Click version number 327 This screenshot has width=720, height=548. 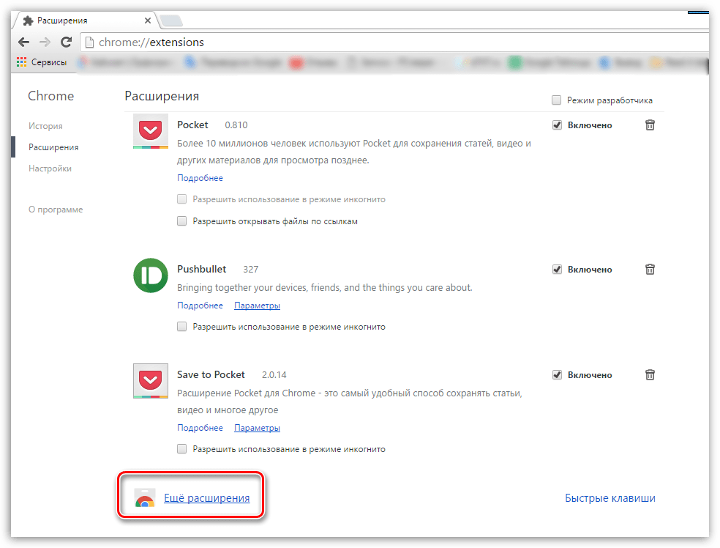point(251,270)
